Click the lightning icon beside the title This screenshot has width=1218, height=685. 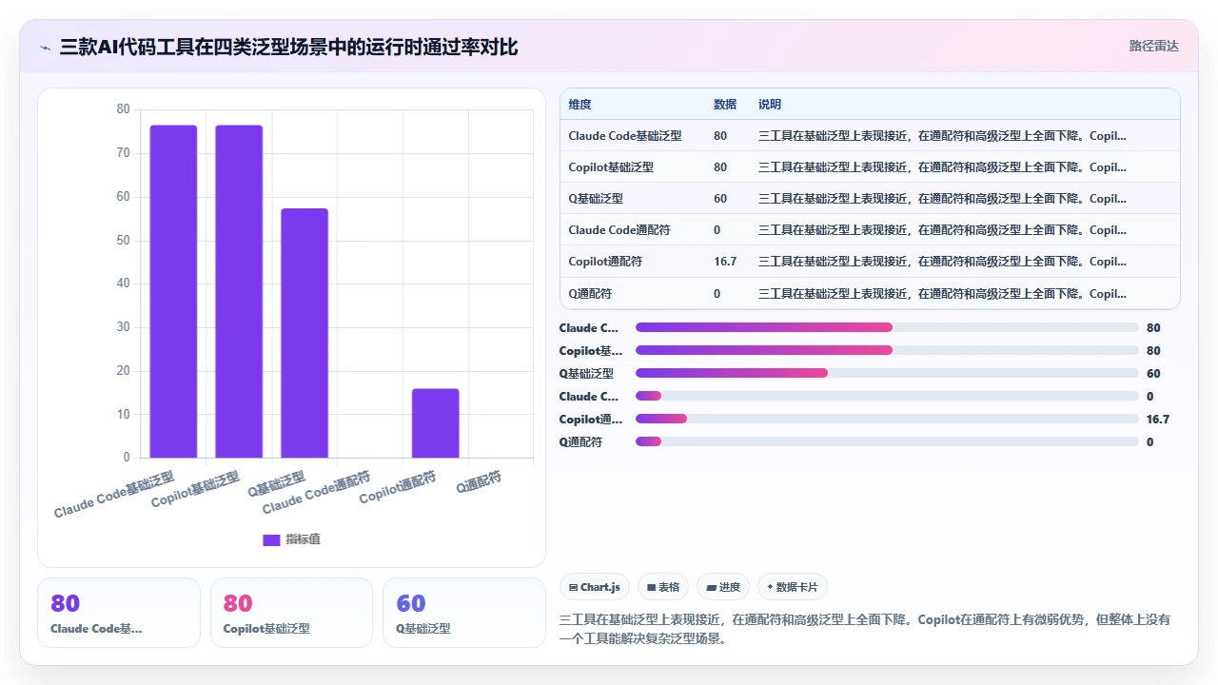46,48
